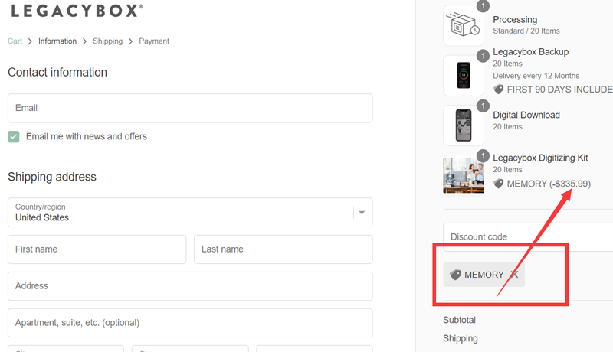Click the Legacybox Backup phone thumbnail
This screenshot has width=613, height=352.
(x=464, y=75)
